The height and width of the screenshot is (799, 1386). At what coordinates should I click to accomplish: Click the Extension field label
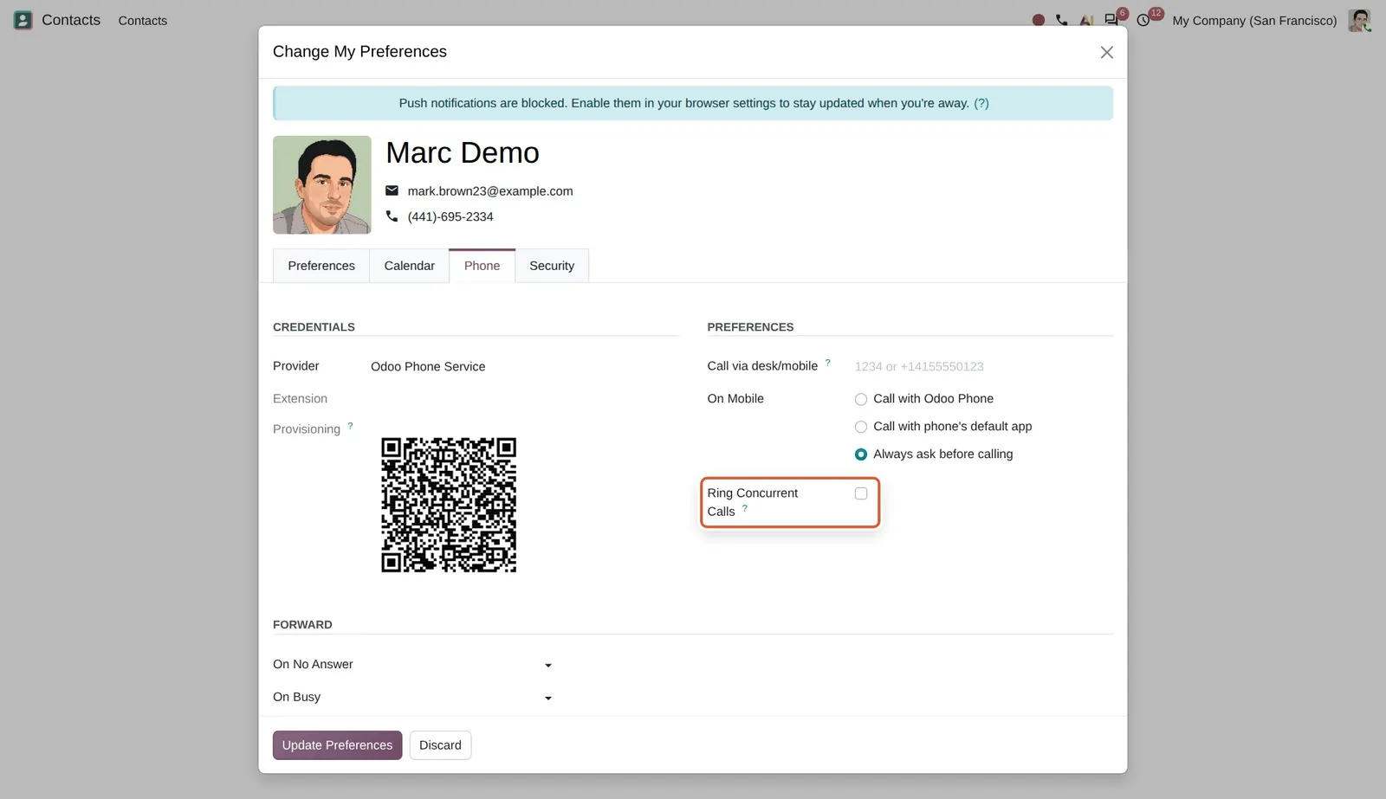point(300,399)
